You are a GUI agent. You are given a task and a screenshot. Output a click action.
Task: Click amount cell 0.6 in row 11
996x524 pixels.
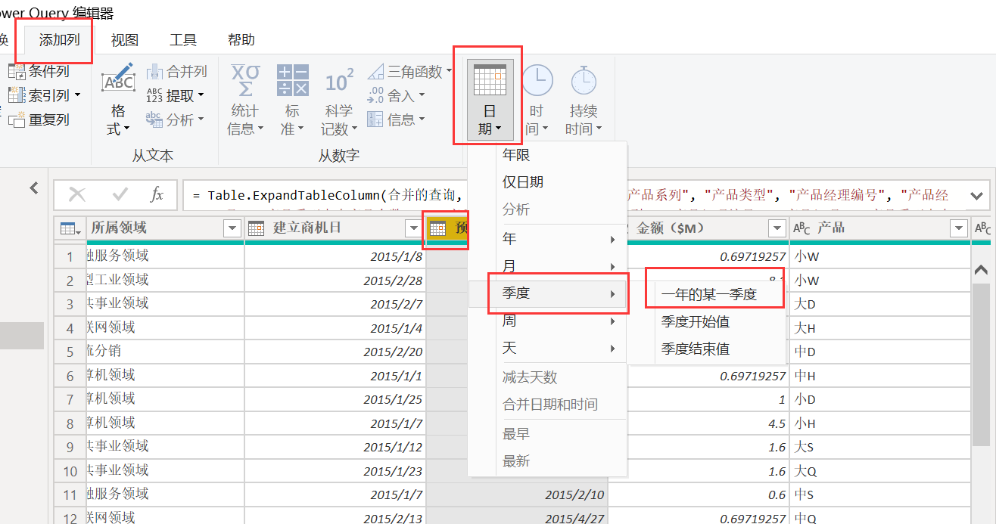[699, 495]
